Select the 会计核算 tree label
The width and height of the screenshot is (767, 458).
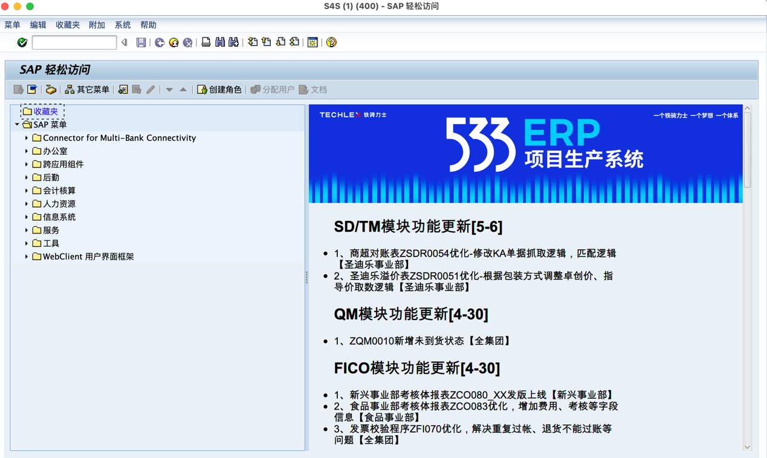(59, 191)
